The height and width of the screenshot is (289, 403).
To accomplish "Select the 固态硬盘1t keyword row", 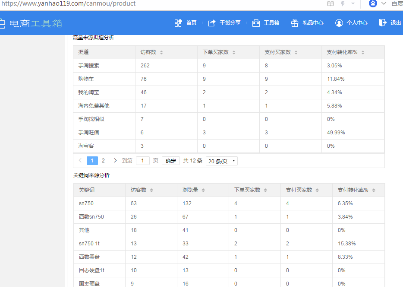I will [229, 270].
